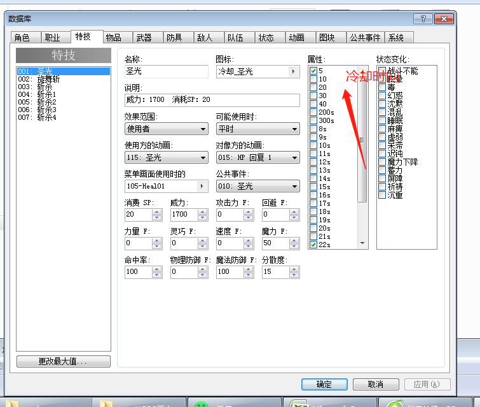Open the 可能使用时 dropdown showing 平时

257,129
